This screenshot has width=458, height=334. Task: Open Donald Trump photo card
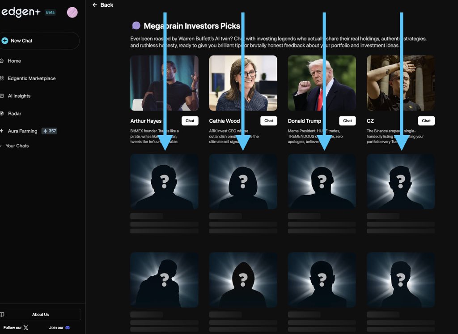tap(322, 83)
